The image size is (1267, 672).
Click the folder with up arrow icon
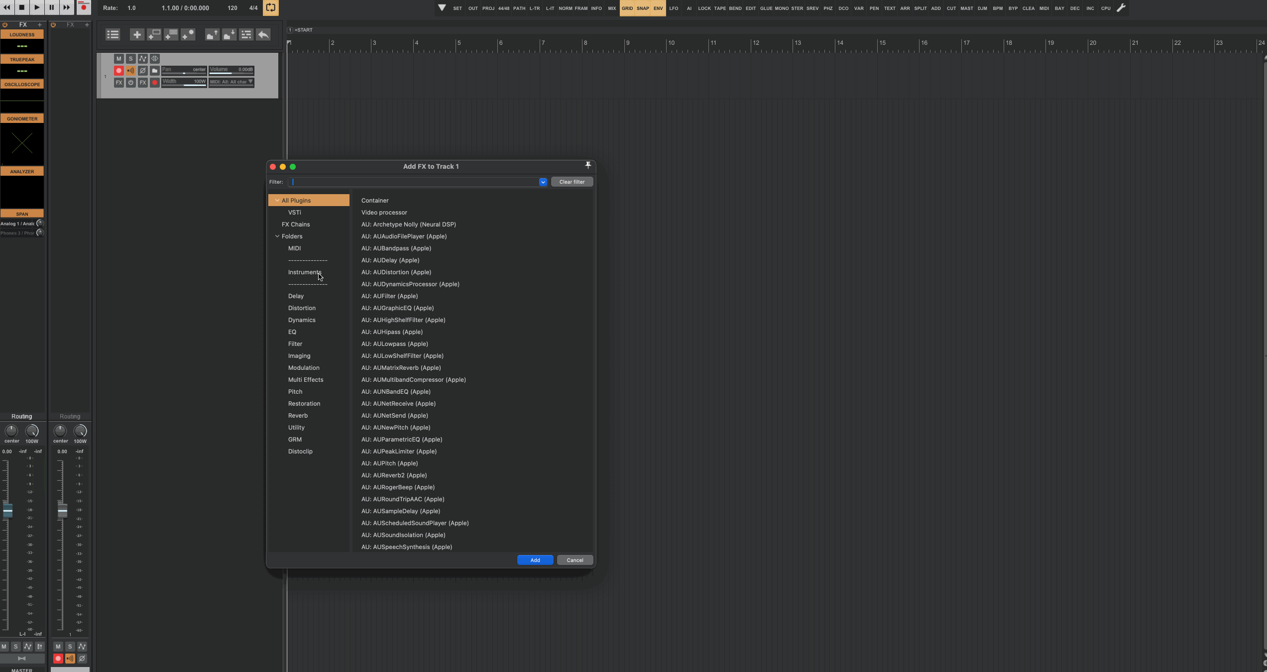click(x=212, y=34)
